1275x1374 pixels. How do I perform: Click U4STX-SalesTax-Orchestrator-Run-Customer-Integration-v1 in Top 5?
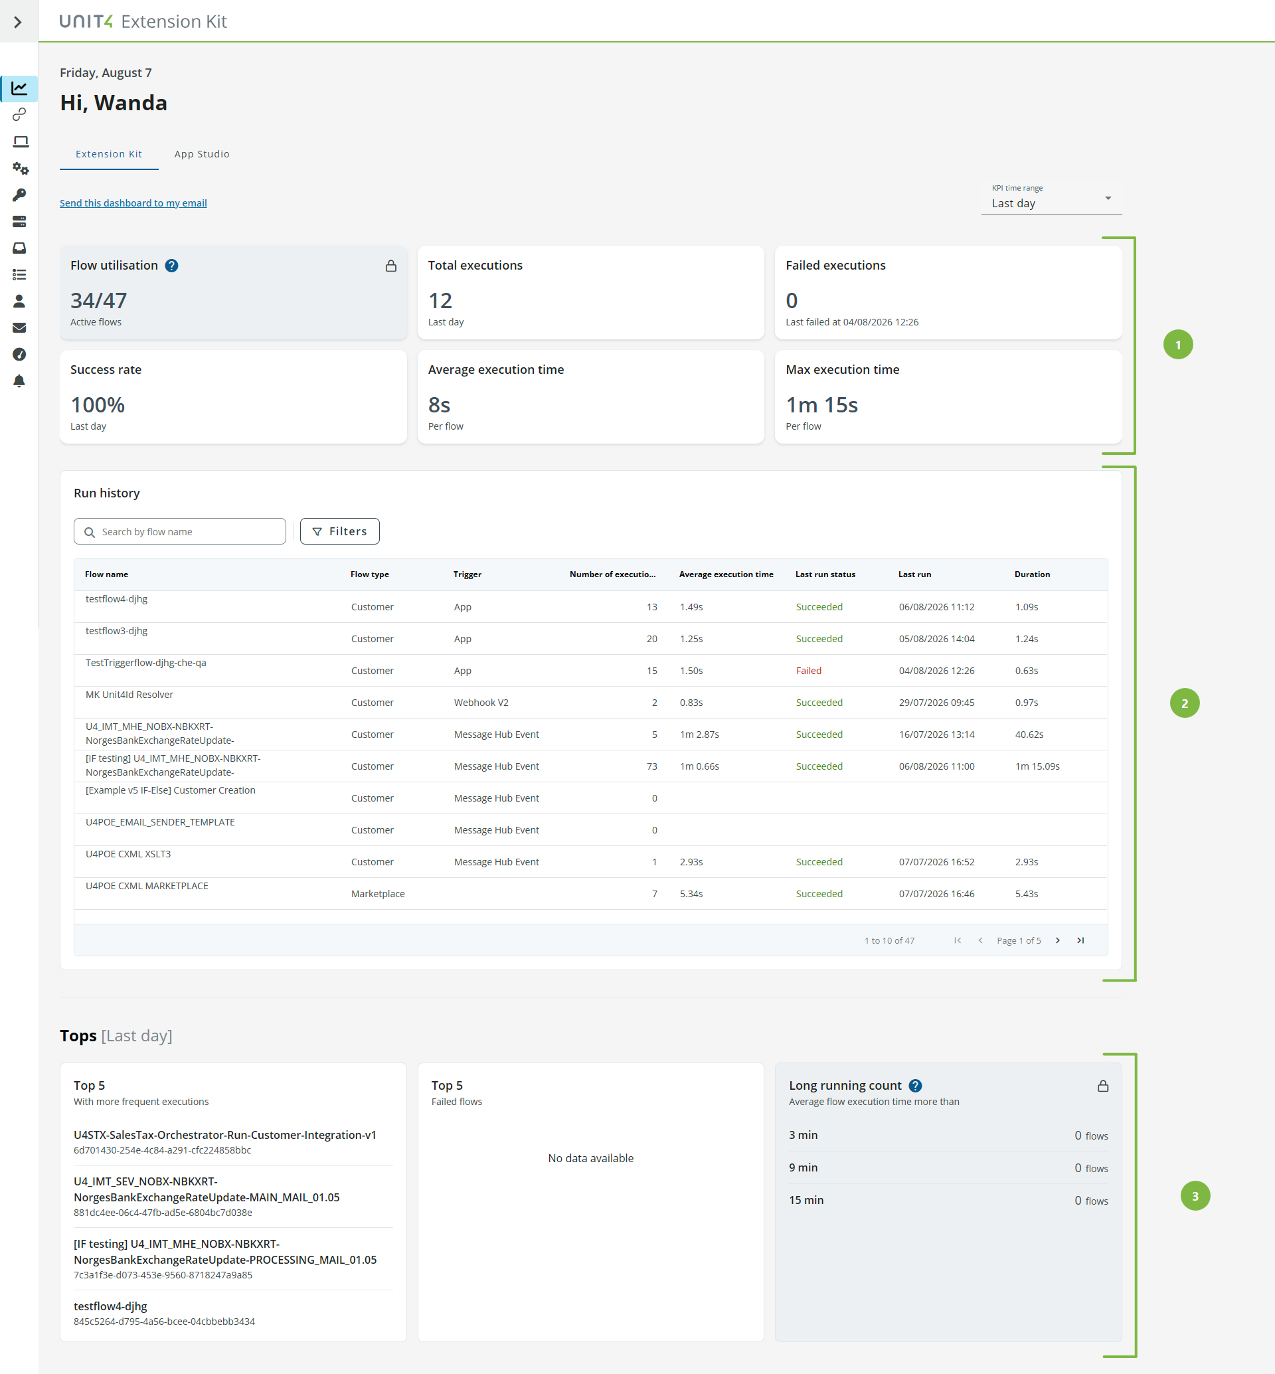tap(225, 1135)
